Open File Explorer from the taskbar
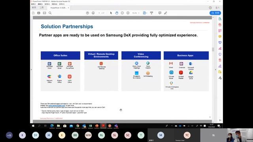The height and width of the screenshot is (142, 253). pos(59,126)
